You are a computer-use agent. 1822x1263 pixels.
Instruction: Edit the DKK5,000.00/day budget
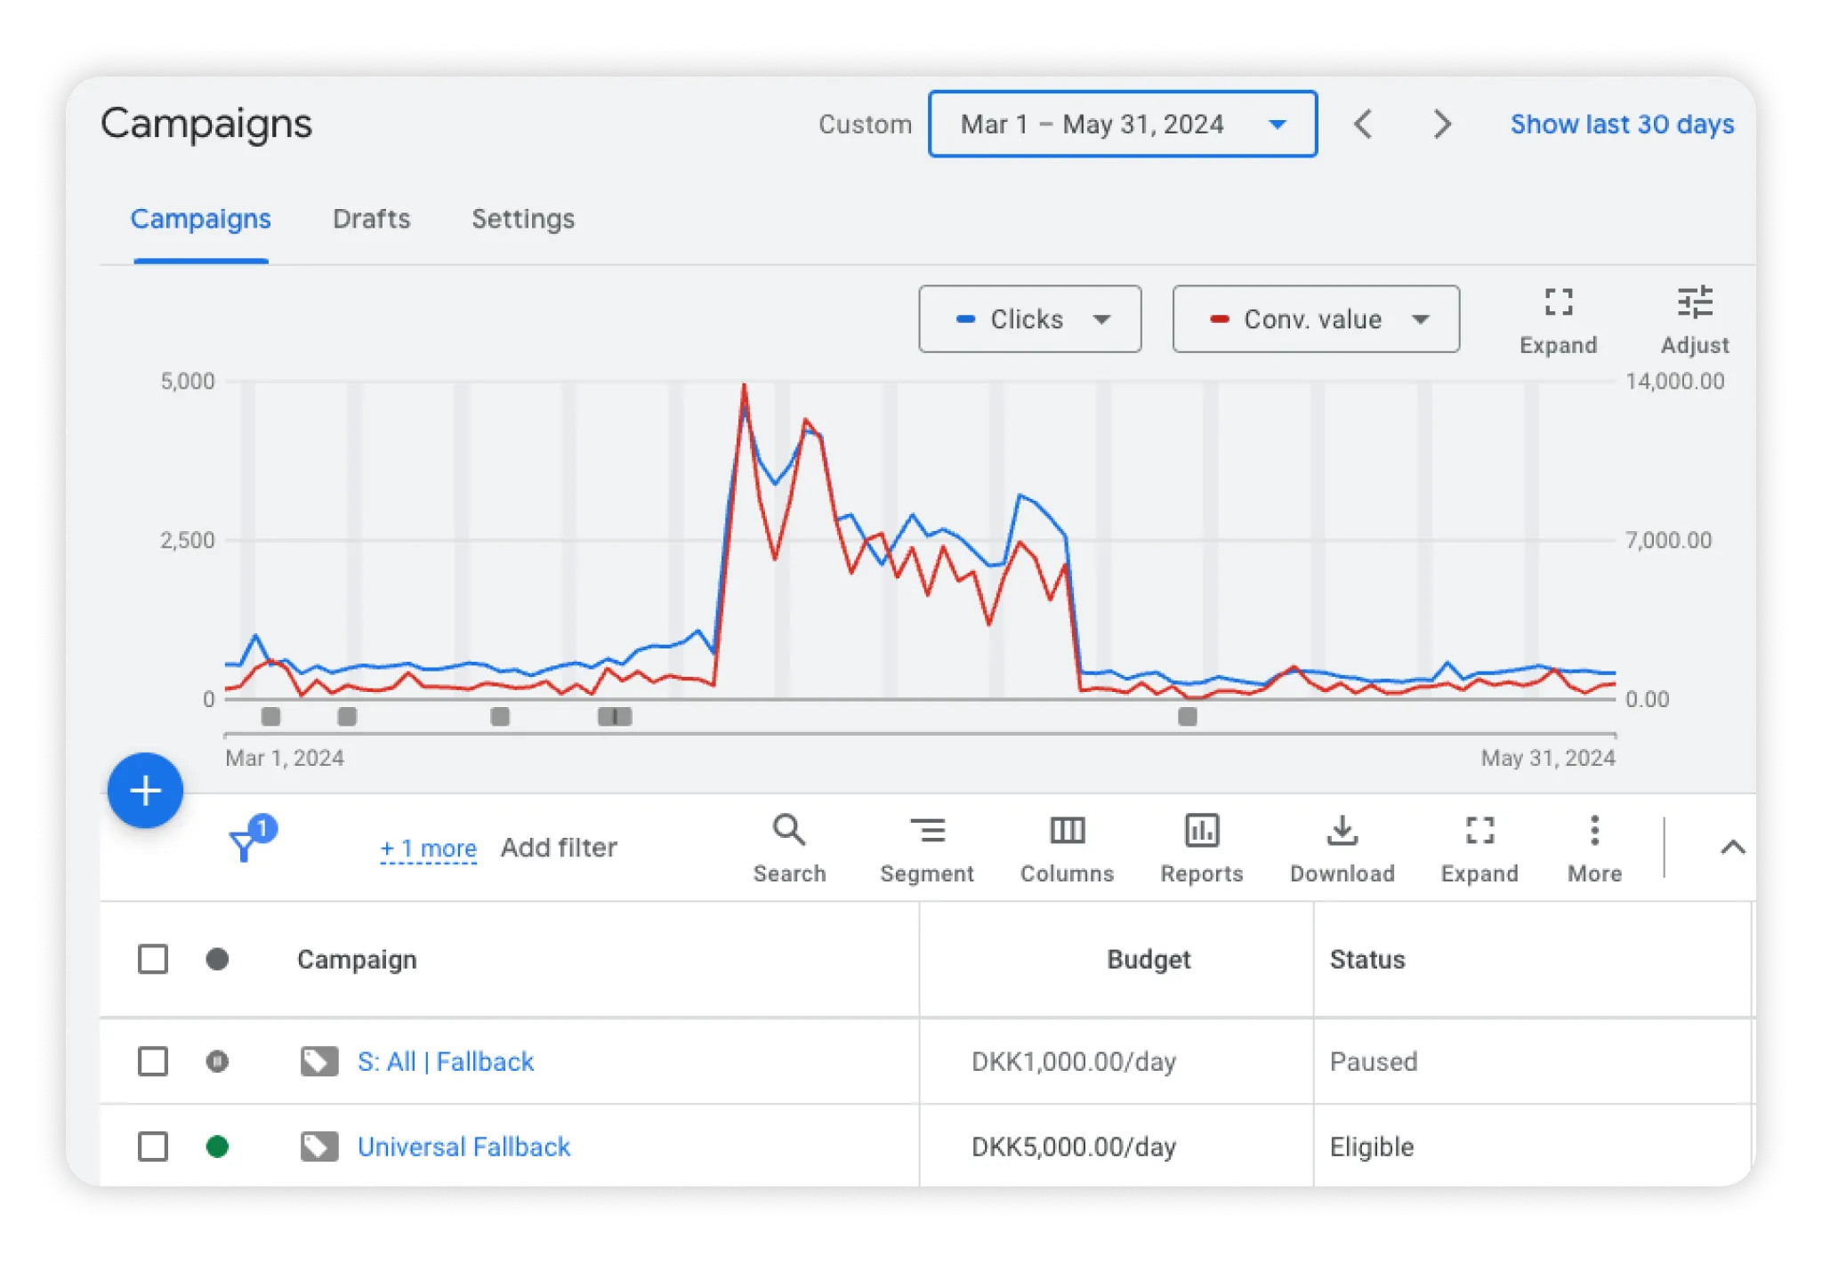click(x=1074, y=1146)
